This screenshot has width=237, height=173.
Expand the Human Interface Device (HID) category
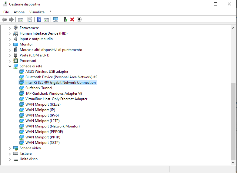(10, 34)
